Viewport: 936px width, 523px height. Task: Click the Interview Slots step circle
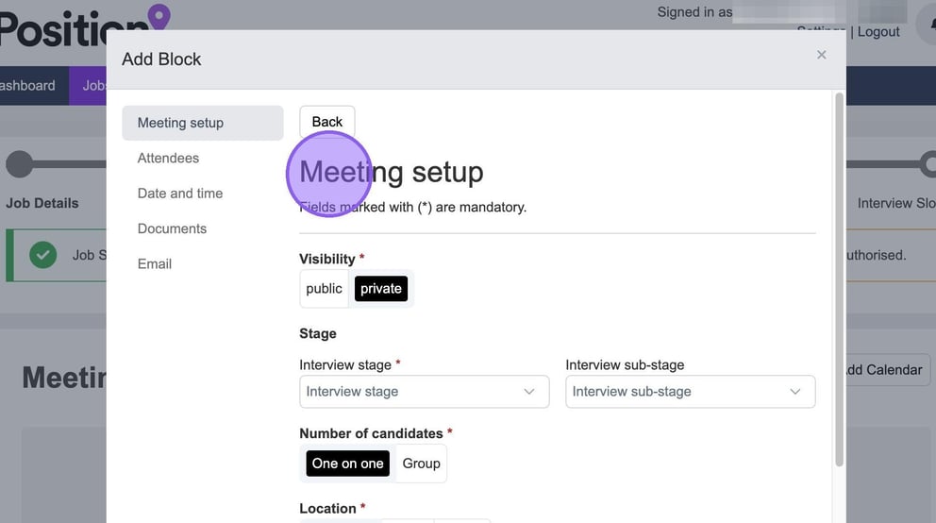[x=928, y=164]
